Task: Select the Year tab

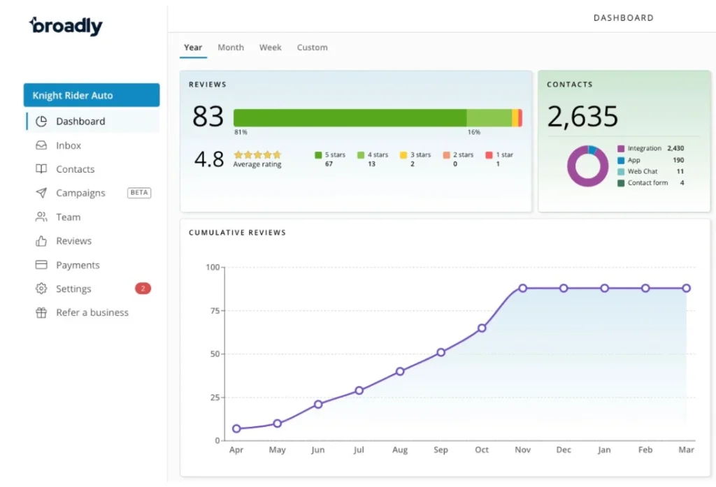Action: click(193, 48)
